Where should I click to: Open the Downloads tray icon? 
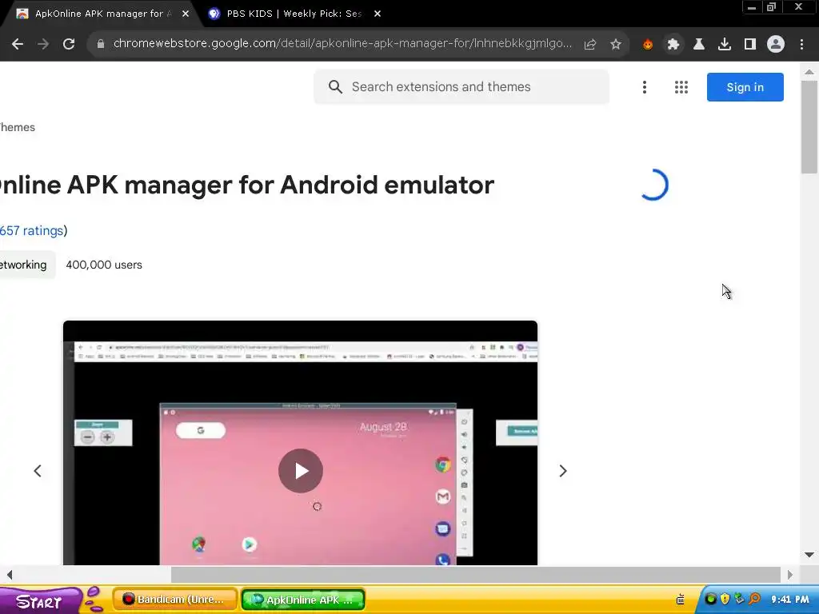[725, 45]
